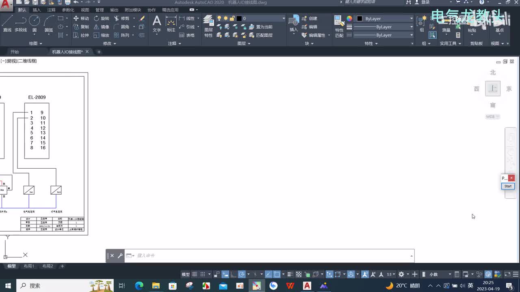520x292 pixels.
Task: Select the Array (阵列) tool
Action: point(121,35)
